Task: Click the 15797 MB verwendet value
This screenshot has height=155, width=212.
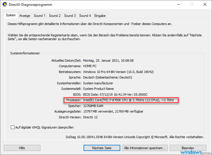Action: pyautogui.click(x=113, y=112)
